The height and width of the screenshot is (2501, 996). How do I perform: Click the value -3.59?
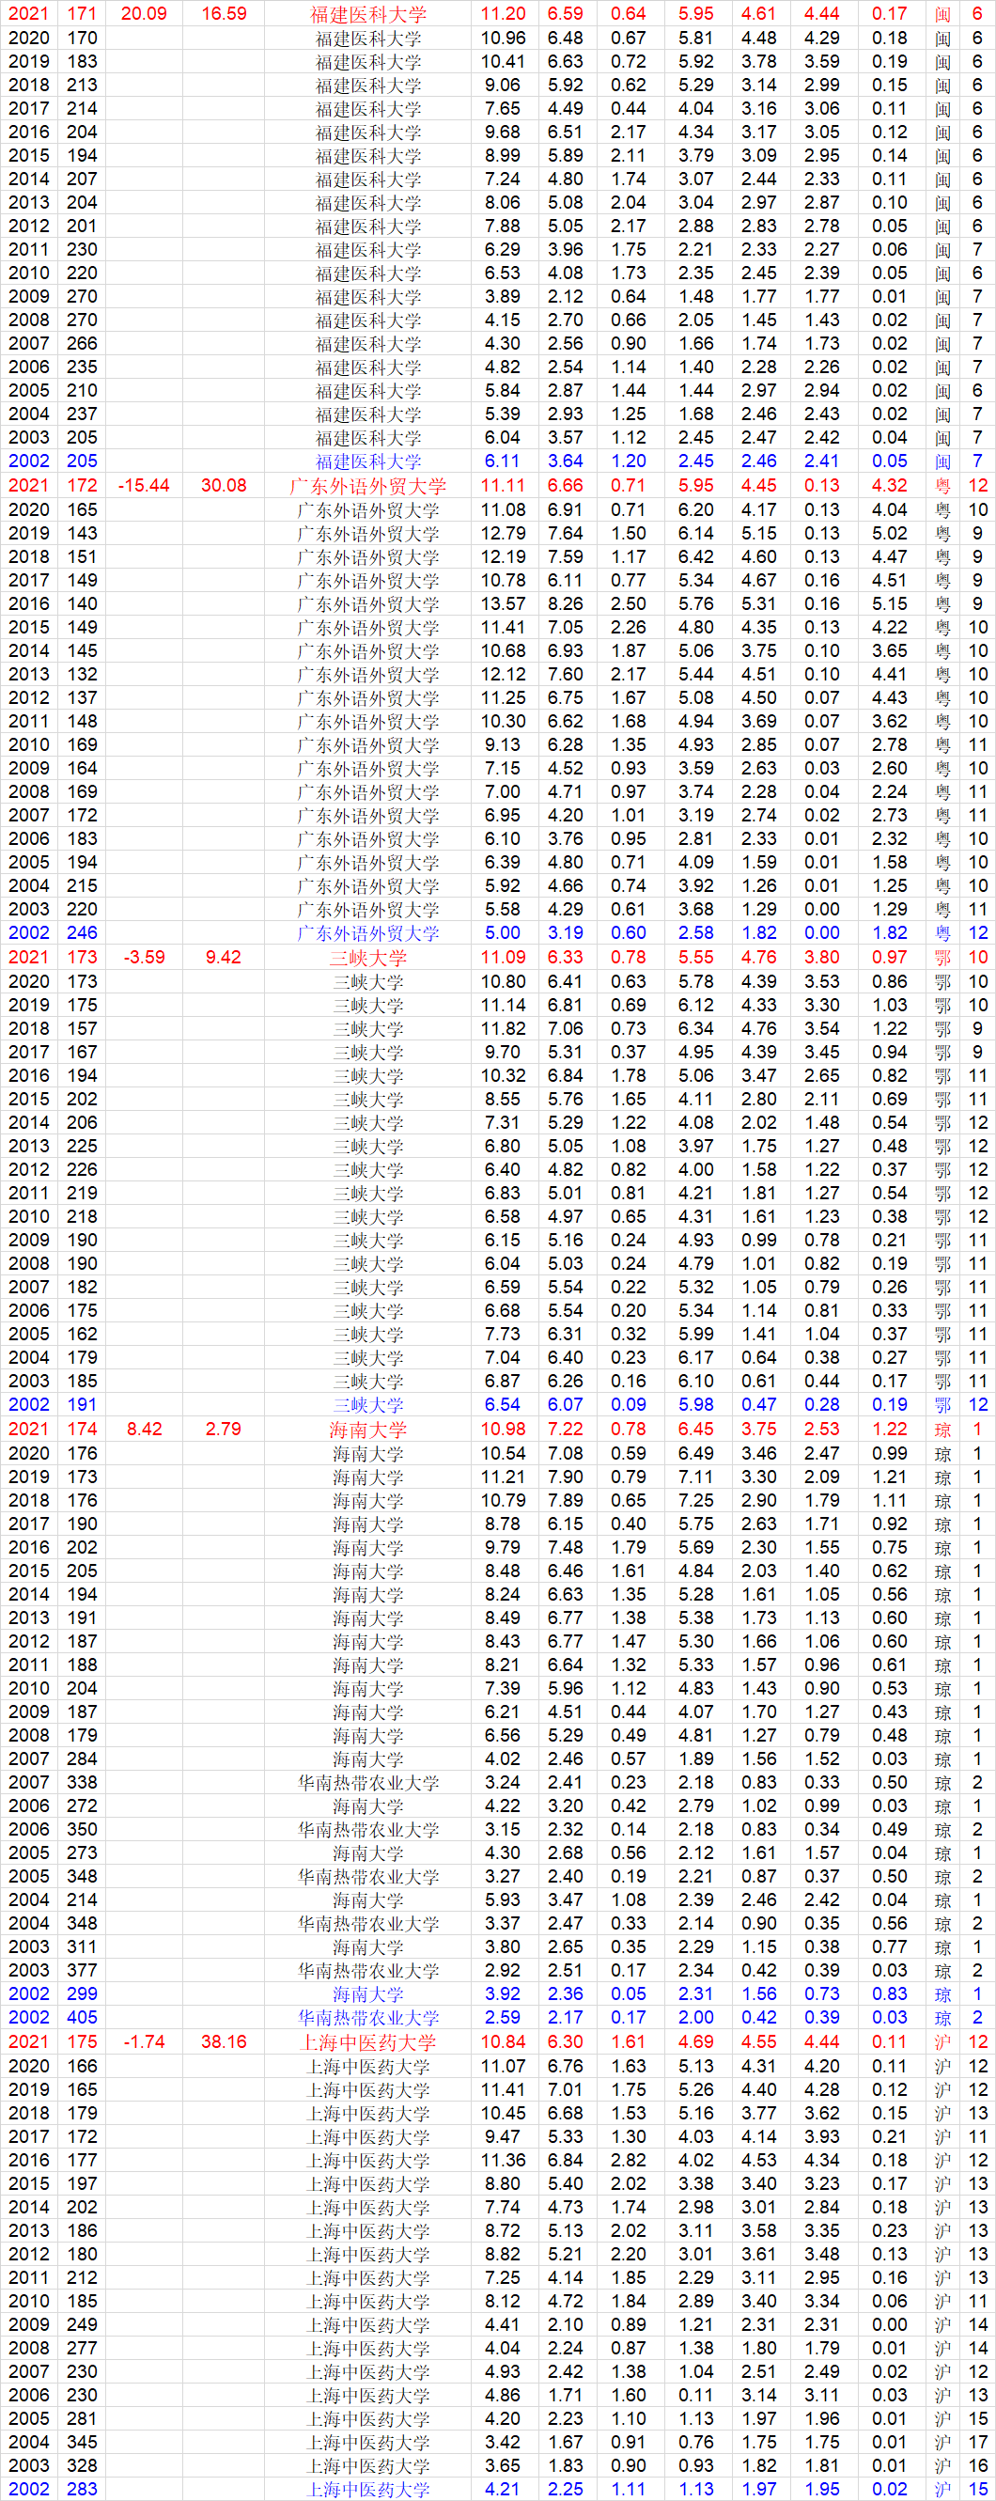(x=144, y=958)
